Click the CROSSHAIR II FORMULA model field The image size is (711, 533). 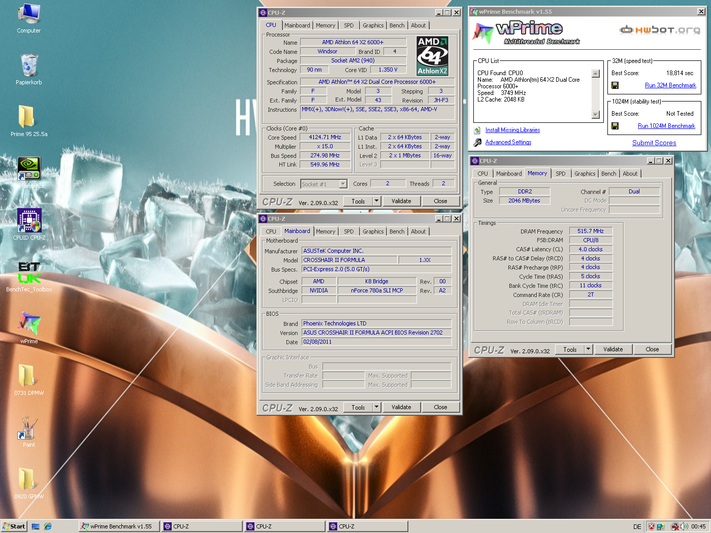click(x=349, y=260)
